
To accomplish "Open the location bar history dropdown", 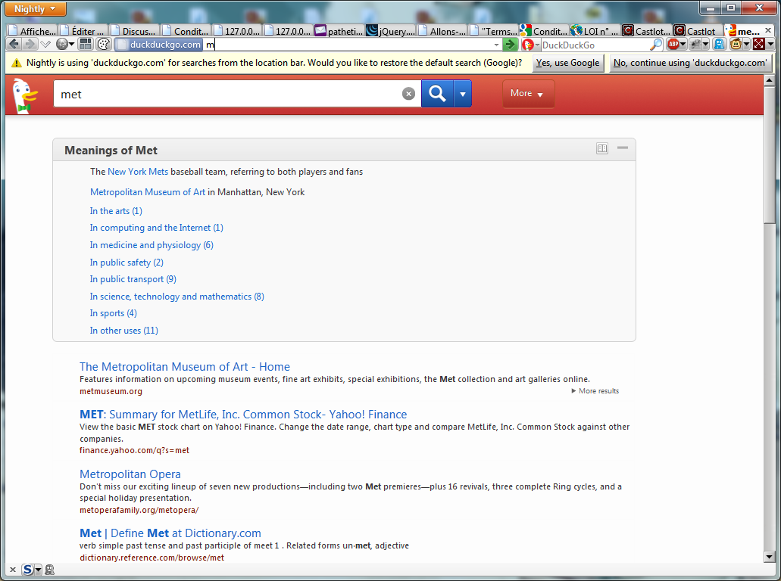I will tap(497, 45).
